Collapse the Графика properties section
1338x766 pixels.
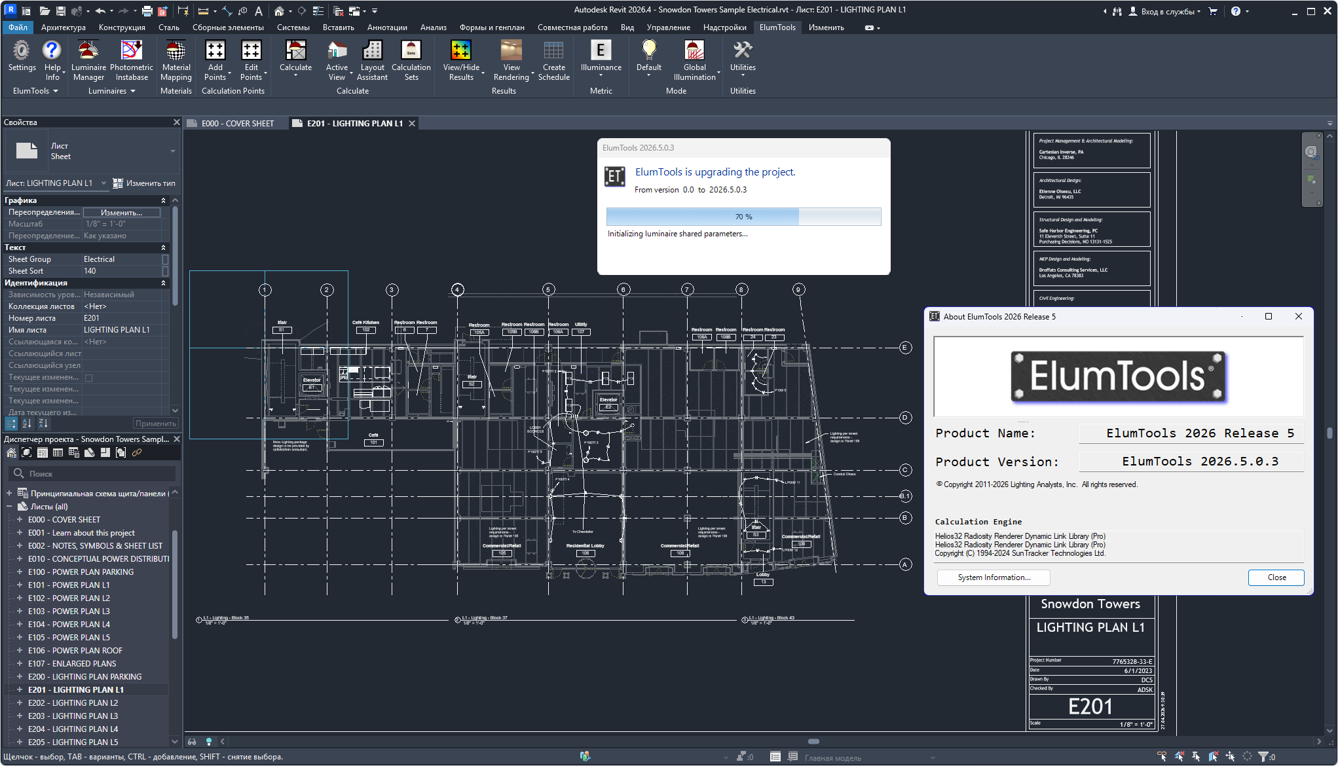tap(164, 200)
